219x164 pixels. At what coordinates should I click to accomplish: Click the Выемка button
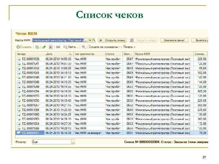click(x=200, y=40)
